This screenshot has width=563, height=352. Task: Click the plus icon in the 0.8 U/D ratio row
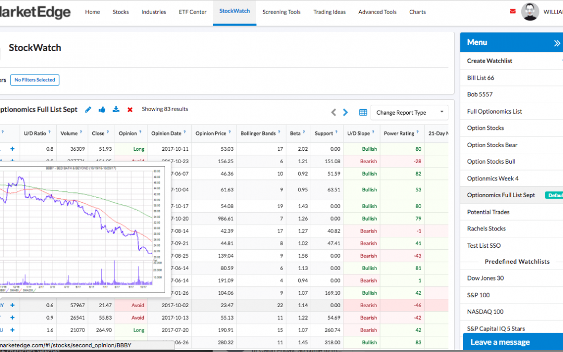point(12,149)
